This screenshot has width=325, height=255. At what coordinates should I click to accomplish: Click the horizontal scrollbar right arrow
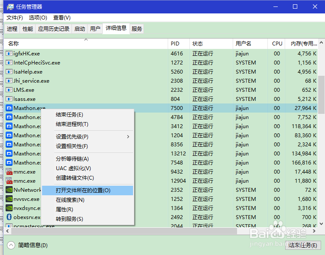click(314, 231)
